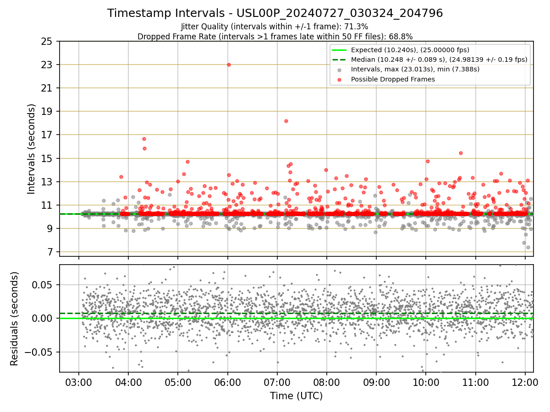Click the "11" y-axis tick label

point(47,205)
